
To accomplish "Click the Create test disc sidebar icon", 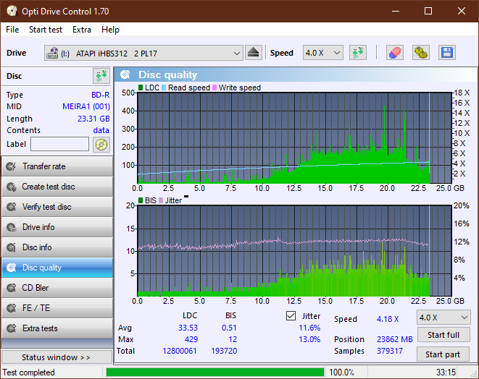I will [x=12, y=187].
